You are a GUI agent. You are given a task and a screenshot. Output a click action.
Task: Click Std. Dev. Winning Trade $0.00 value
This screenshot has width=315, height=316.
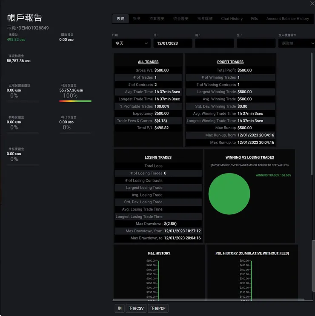[242, 106]
